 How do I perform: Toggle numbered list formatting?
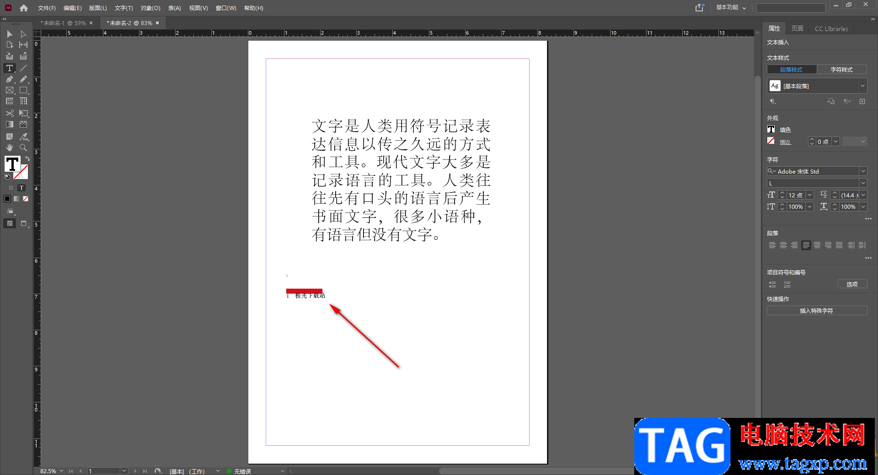(787, 285)
